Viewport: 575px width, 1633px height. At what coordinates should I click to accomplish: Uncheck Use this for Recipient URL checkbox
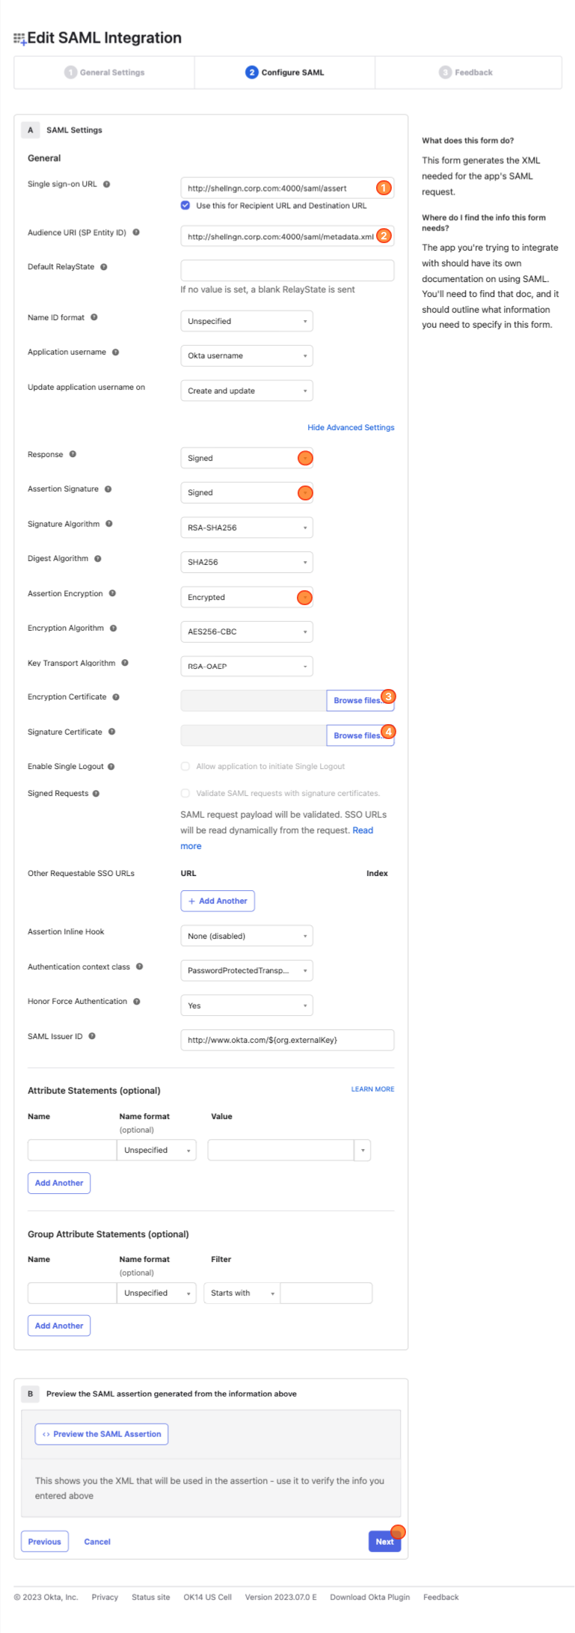tap(185, 205)
